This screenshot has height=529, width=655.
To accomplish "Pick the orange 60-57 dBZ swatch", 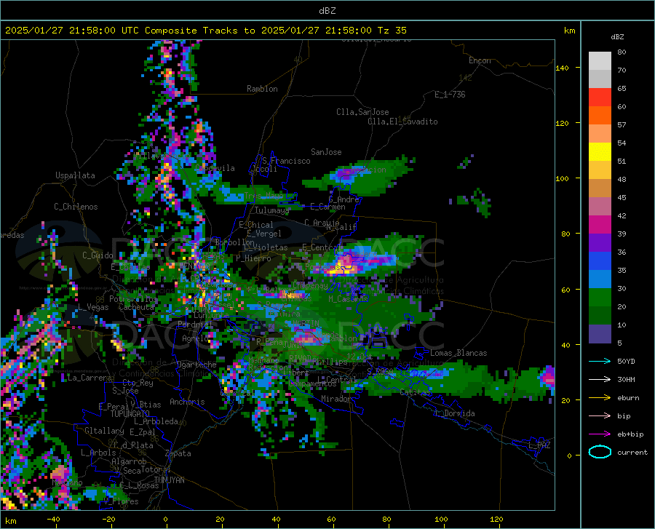I will pyautogui.click(x=600, y=116).
